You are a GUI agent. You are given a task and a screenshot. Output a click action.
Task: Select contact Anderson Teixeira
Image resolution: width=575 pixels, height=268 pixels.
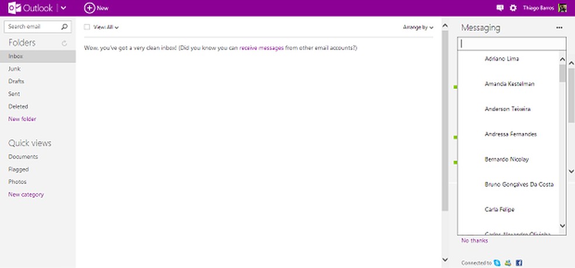point(508,109)
